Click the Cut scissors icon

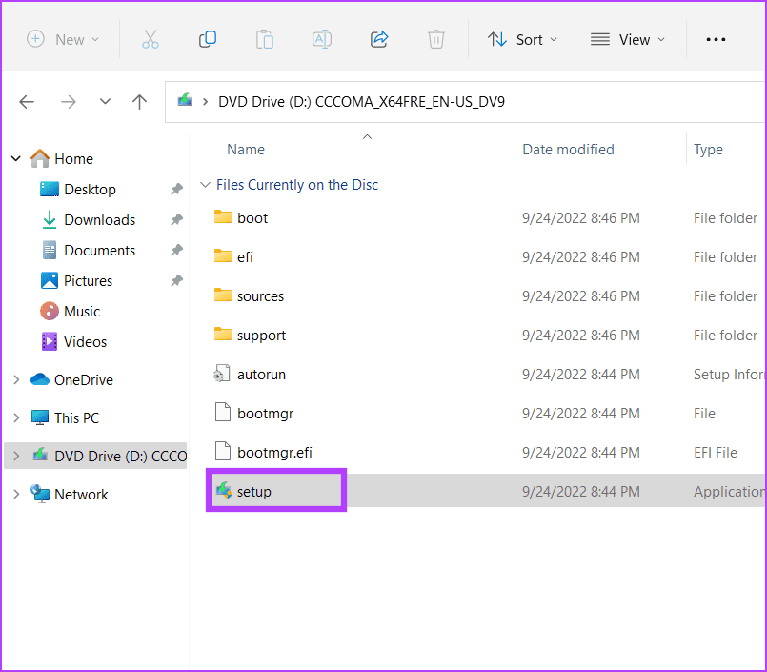[x=151, y=39]
